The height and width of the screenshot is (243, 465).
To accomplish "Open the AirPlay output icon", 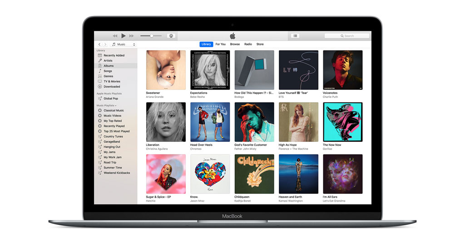I will [x=171, y=36].
